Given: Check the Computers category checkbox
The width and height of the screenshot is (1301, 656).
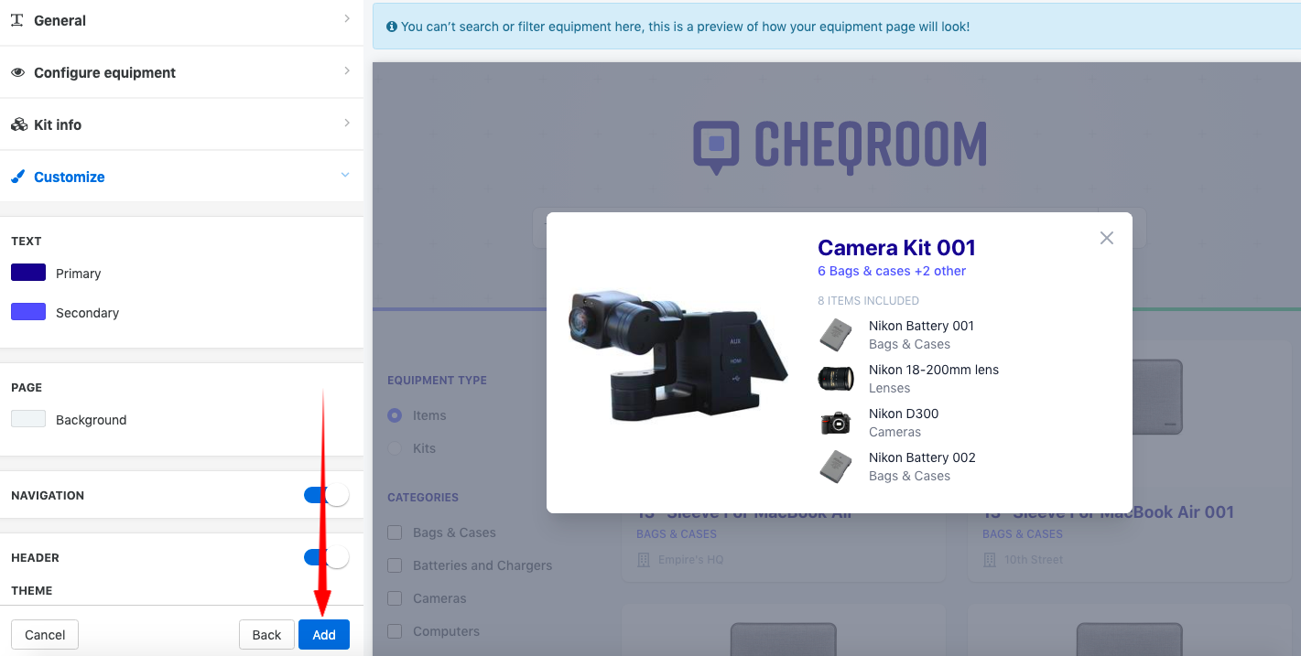Looking at the screenshot, I should pos(395,631).
